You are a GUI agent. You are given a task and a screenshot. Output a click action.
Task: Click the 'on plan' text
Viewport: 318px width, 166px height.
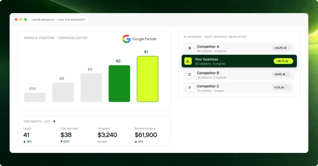coord(103,142)
